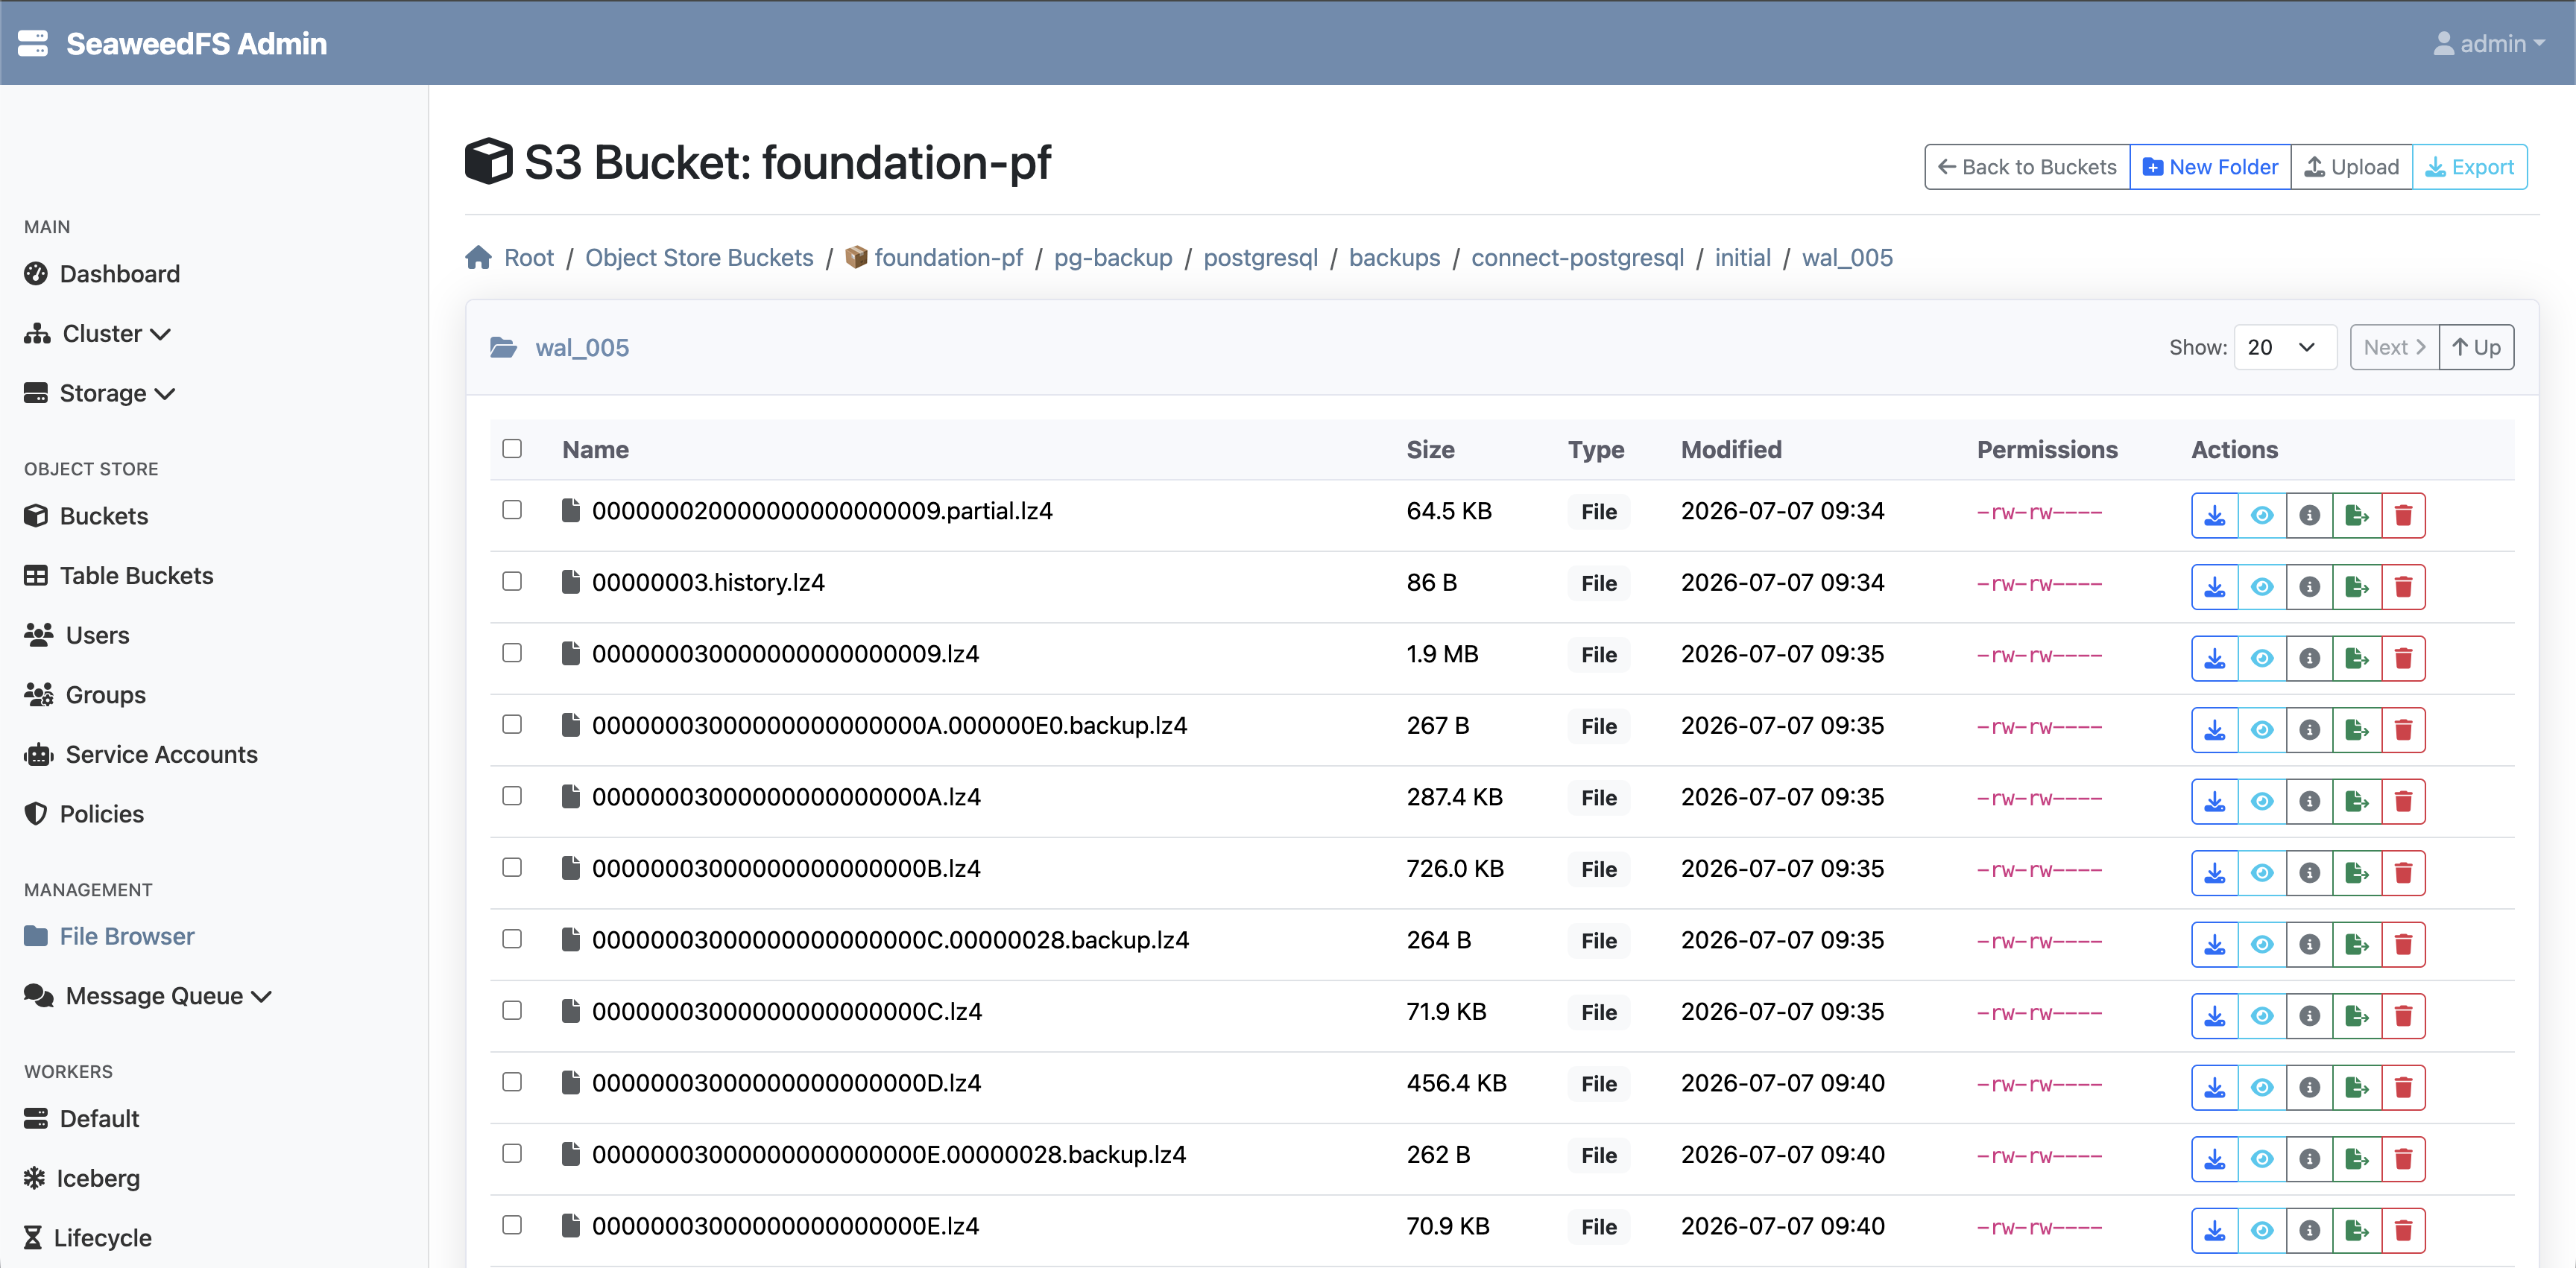The height and width of the screenshot is (1268, 2576).
Task: Download the 00000003.history.lz4 file
Action: tap(2214, 586)
